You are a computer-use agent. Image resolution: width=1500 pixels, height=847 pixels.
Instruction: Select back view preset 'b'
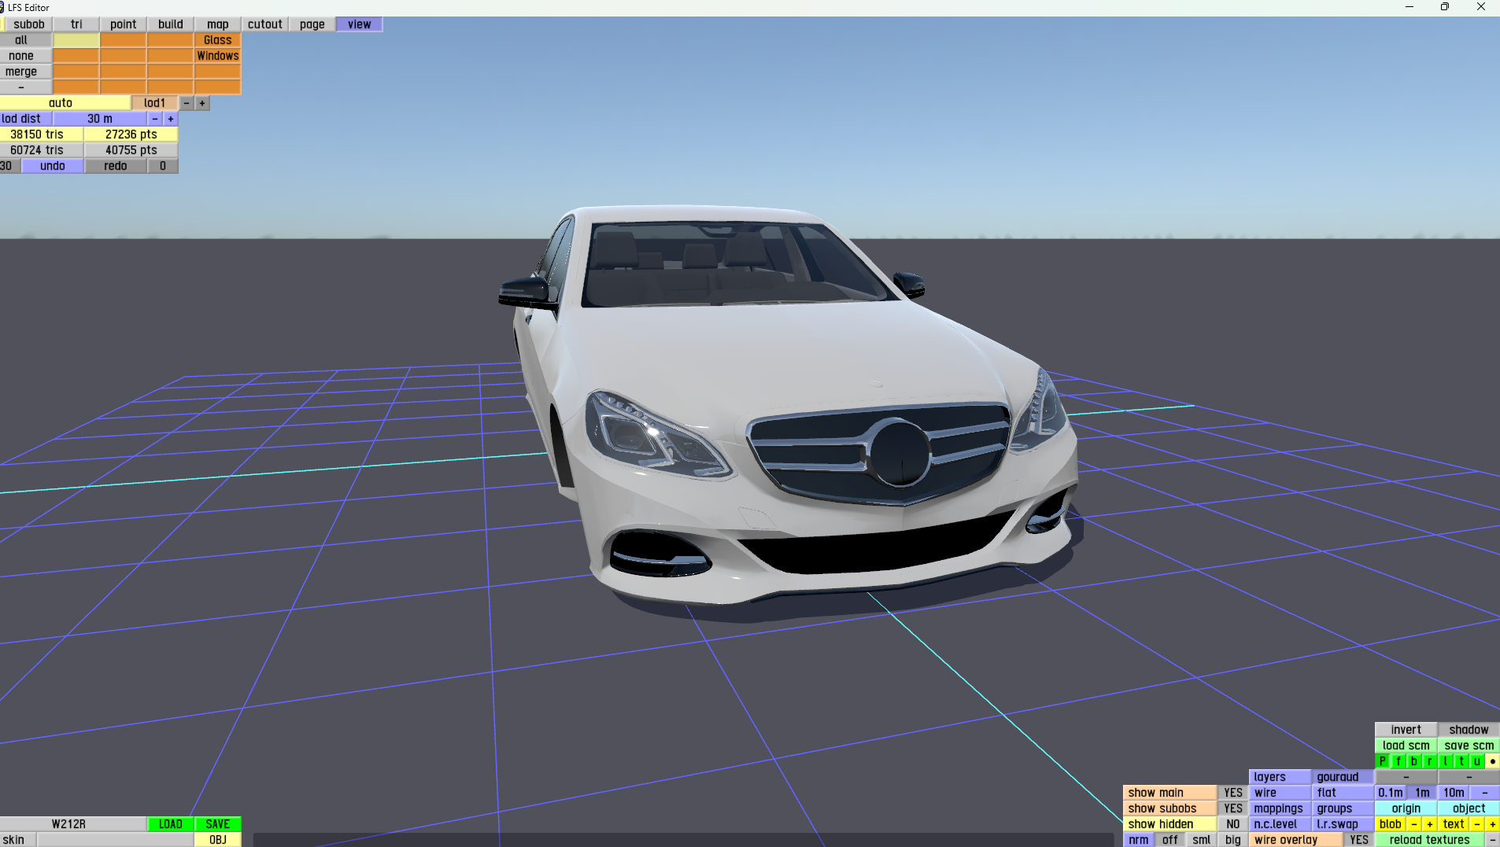coord(1414,761)
